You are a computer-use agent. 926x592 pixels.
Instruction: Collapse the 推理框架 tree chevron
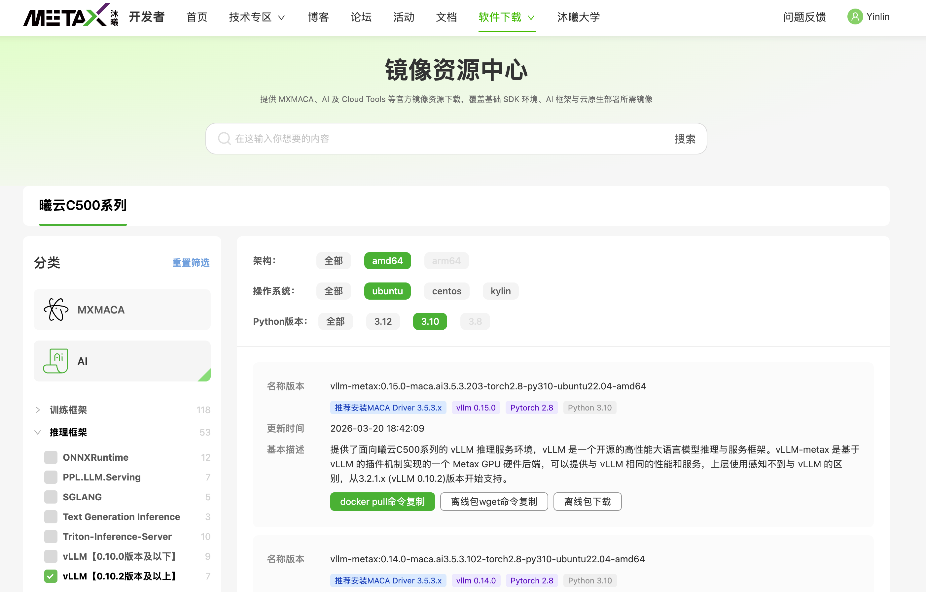(x=38, y=433)
